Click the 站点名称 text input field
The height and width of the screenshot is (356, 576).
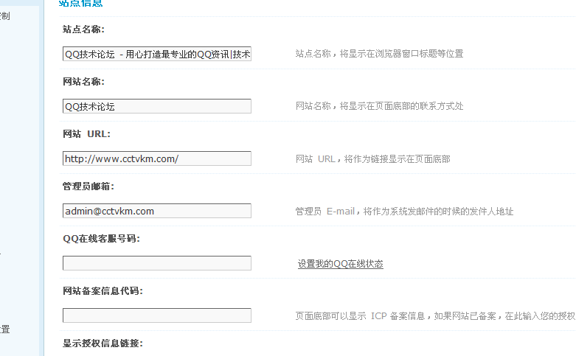pyautogui.click(x=156, y=54)
